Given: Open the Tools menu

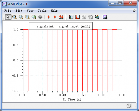Looking at the screenshot, I should tap(42, 11).
